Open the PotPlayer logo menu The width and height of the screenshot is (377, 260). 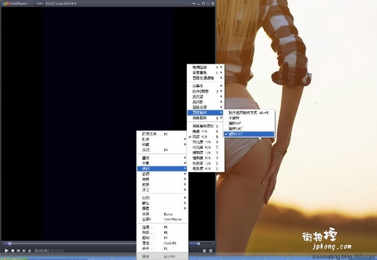(15, 4)
